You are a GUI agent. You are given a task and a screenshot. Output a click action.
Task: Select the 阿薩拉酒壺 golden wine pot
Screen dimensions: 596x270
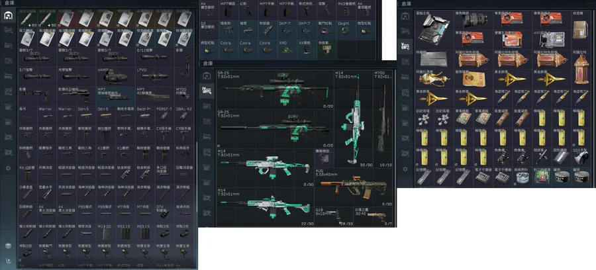435,79
